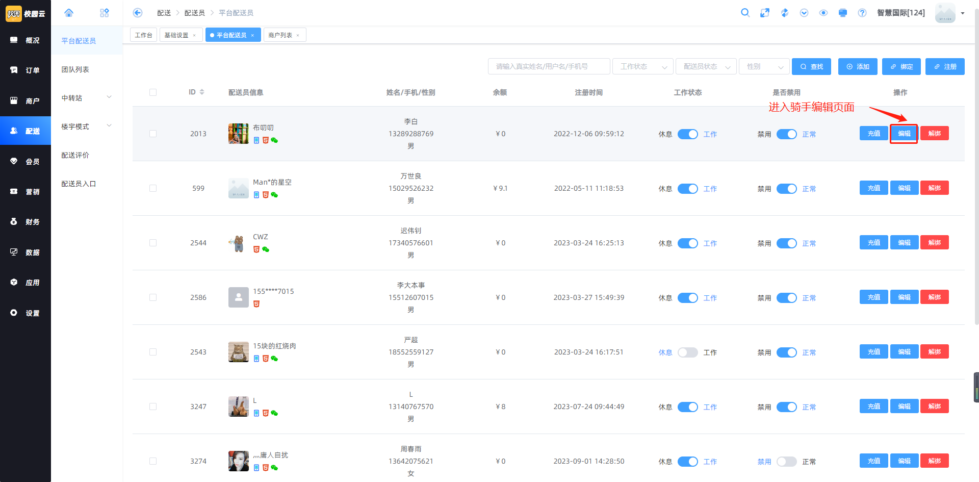Open the account dropdown arrow beside the avatar
Viewport: 979px width, 482px height.
(963, 13)
